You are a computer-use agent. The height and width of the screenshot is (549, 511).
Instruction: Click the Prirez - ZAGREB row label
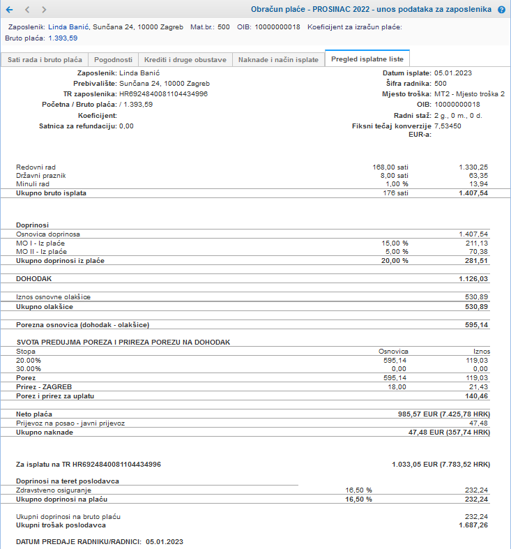pyautogui.click(x=44, y=386)
